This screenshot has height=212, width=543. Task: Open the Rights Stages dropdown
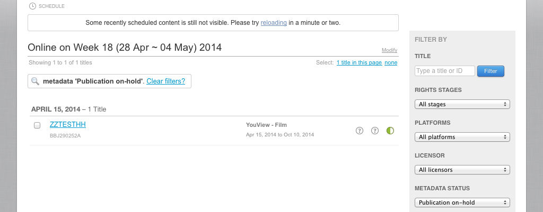462,104
